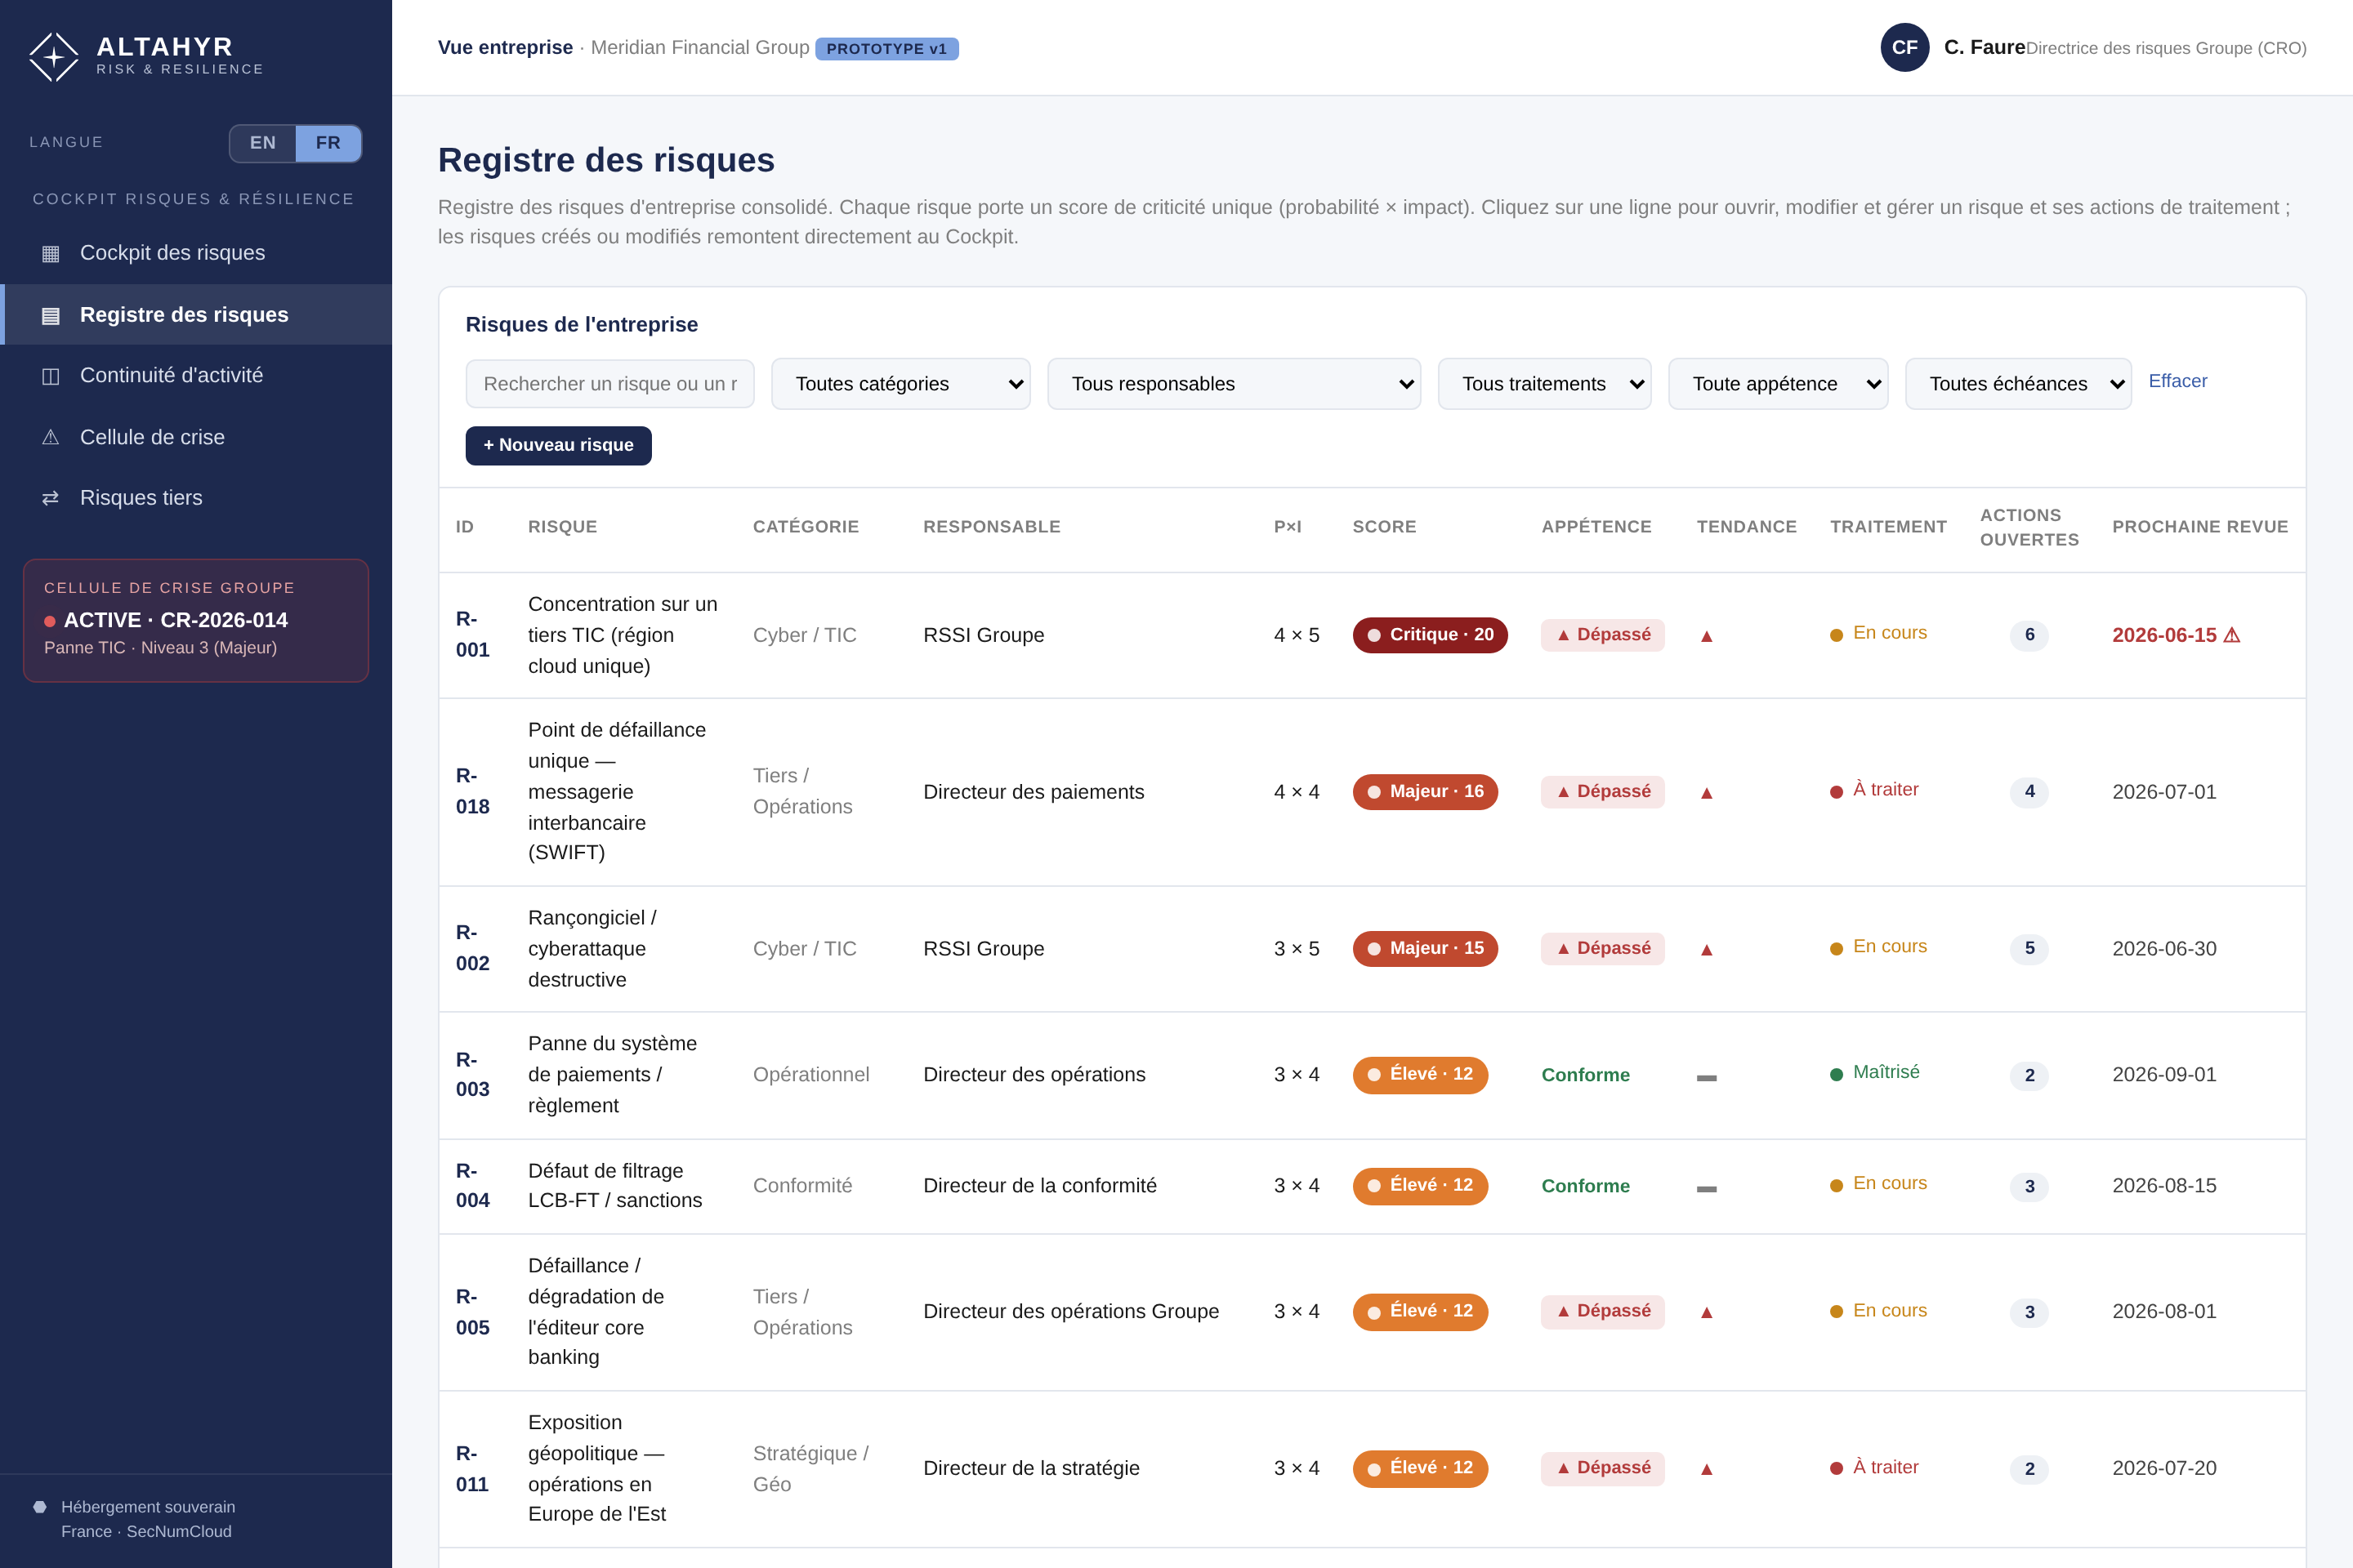Click the Élevé · 12 badge for R-003

point(1420,1075)
